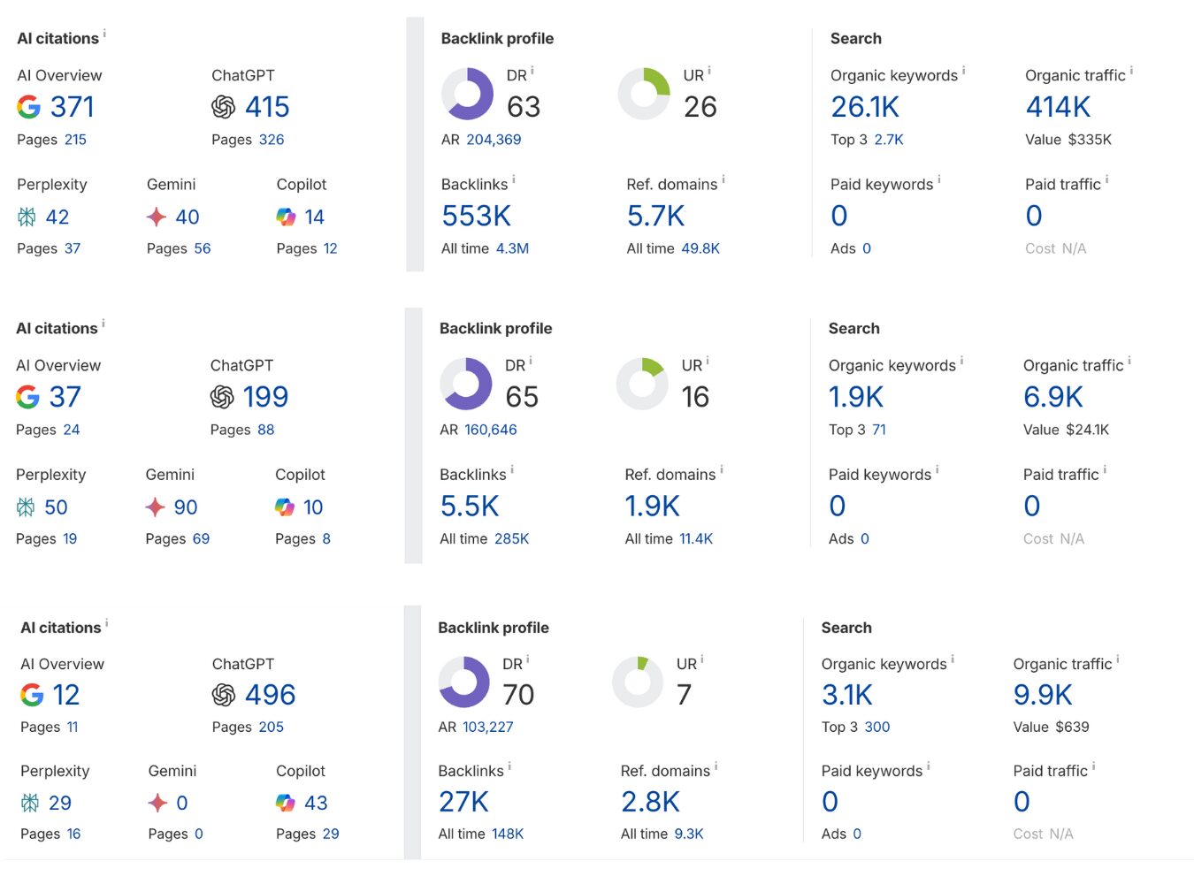Click the ChatGPT logo showing 415 citations

point(222,107)
